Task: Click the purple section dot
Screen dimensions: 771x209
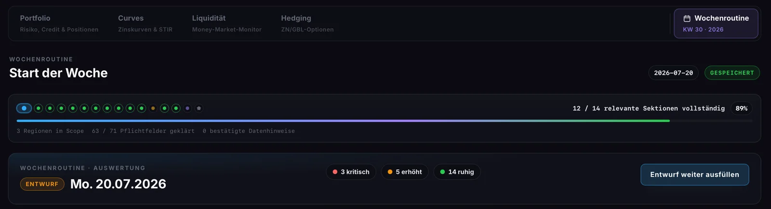Action: [187, 108]
